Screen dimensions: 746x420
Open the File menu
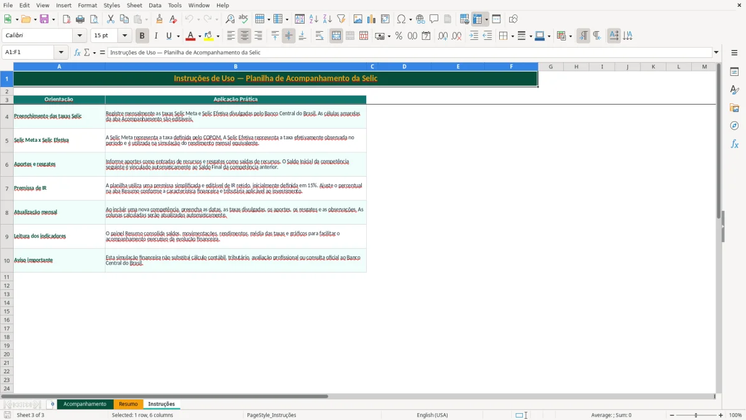pyautogui.click(x=8, y=5)
